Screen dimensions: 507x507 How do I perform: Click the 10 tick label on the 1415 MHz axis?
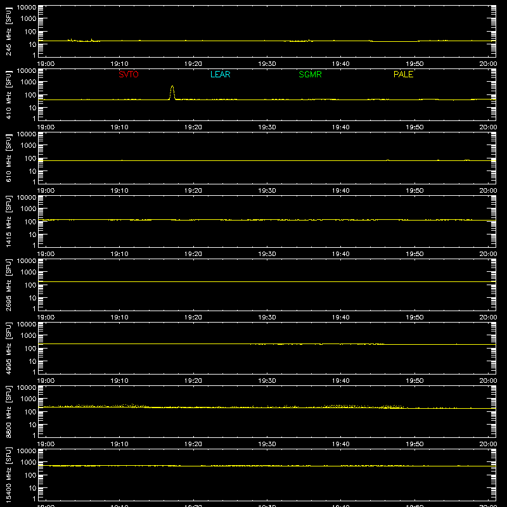[32, 234]
